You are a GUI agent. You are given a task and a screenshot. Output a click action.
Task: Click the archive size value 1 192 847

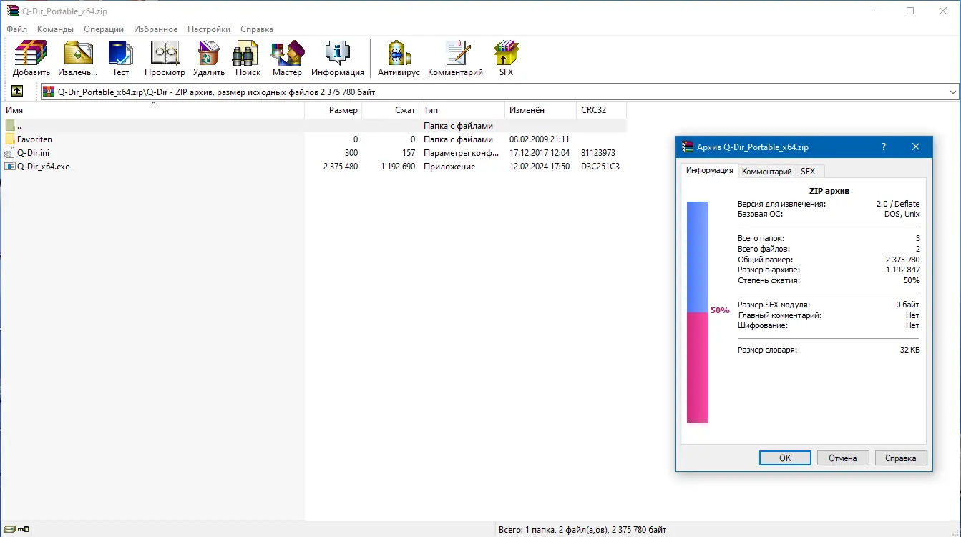coord(903,270)
